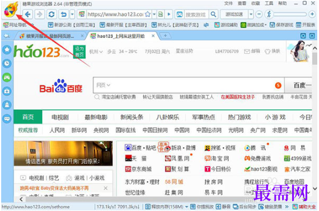Open the 最新开服 bookmark
Screen dimensions: 319x211
[124, 25]
